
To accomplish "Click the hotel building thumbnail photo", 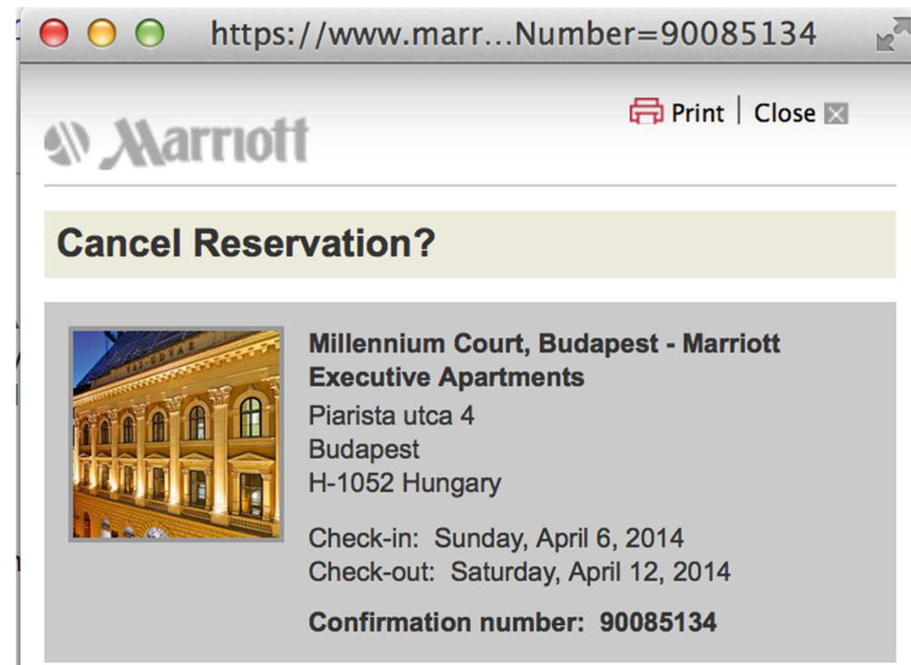I will [x=176, y=434].
